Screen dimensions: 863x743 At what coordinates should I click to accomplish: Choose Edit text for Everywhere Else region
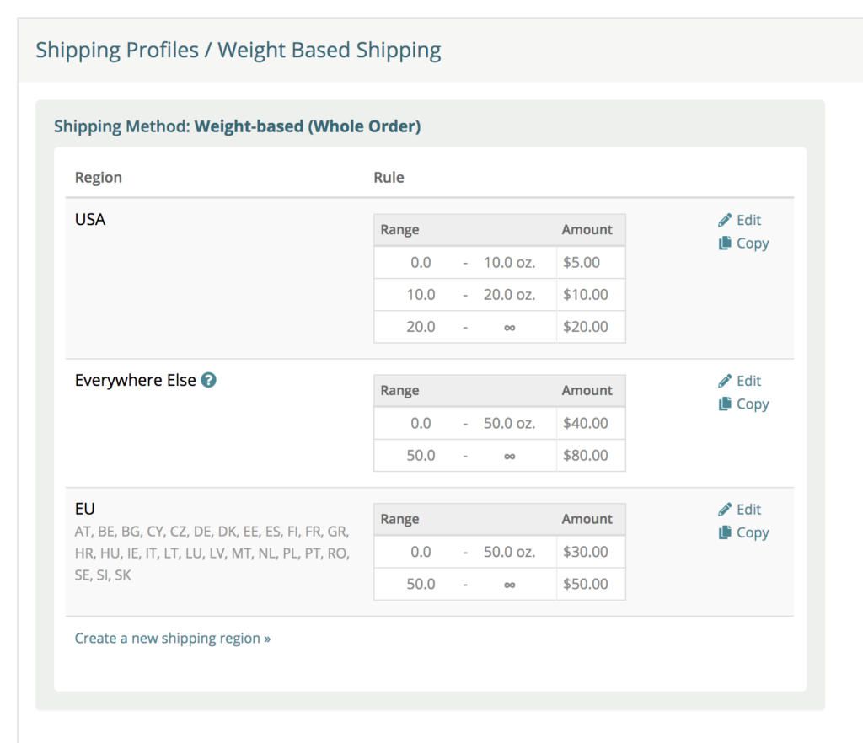click(748, 381)
